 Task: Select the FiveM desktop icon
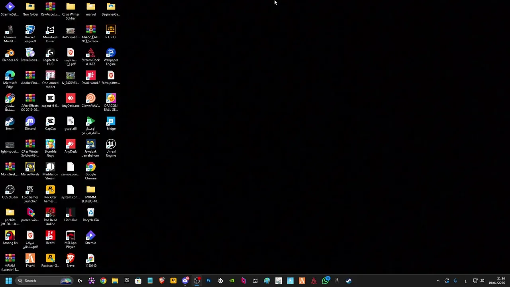click(30, 261)
